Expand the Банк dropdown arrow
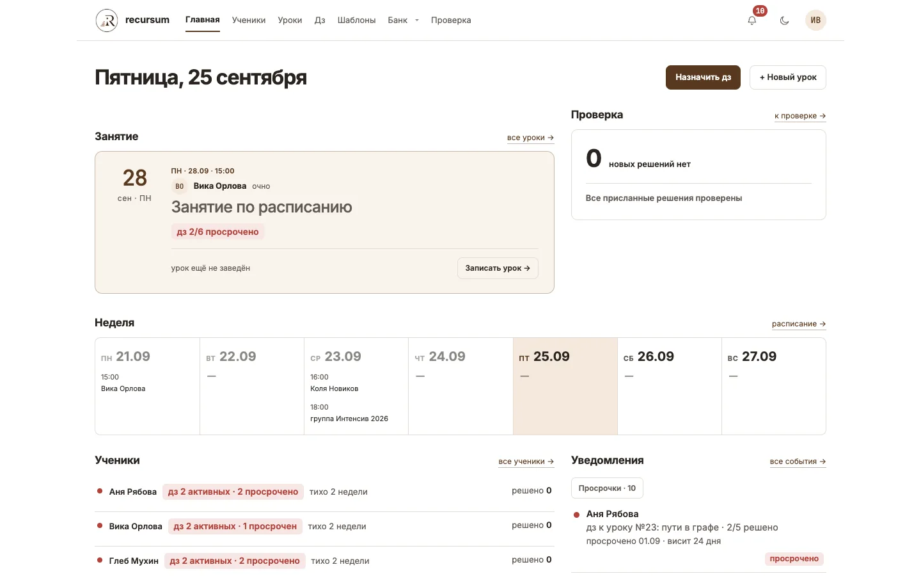Viewport: 921px width, 576px height. tap(417, 20)
